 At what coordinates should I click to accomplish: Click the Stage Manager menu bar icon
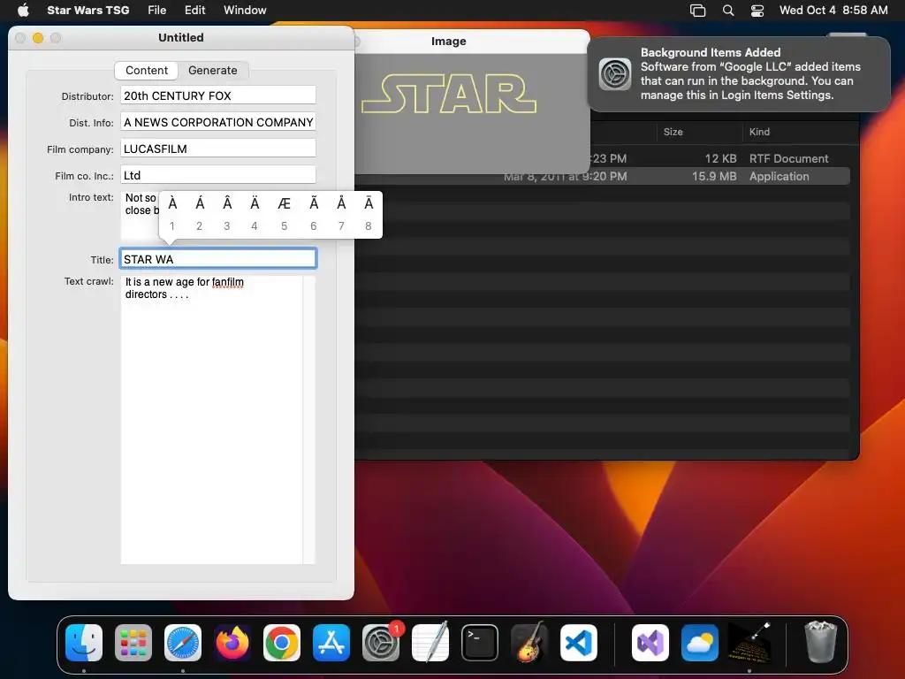click(698, 10)
